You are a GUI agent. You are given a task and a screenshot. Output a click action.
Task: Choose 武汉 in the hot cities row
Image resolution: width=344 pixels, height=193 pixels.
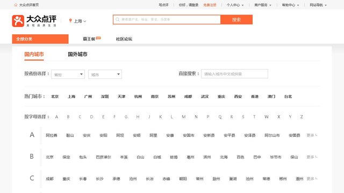[205, 96]
